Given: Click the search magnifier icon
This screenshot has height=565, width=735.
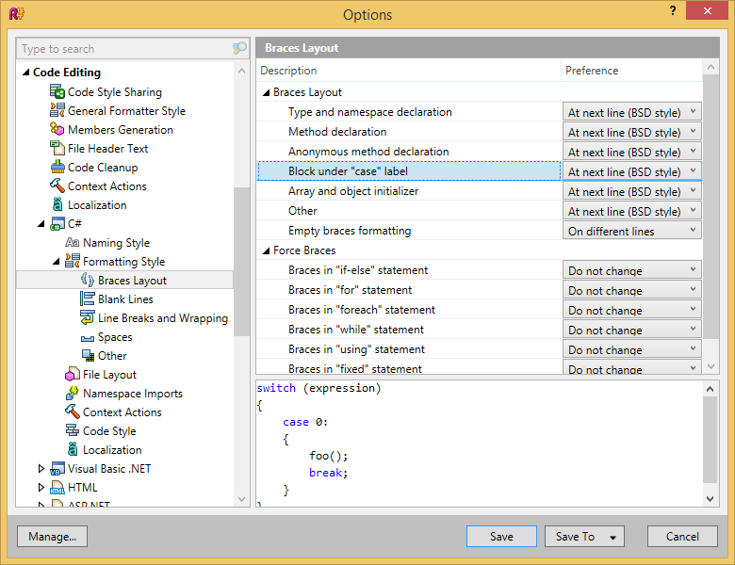Looking at the screenshot, I should (x=239, y=49).
